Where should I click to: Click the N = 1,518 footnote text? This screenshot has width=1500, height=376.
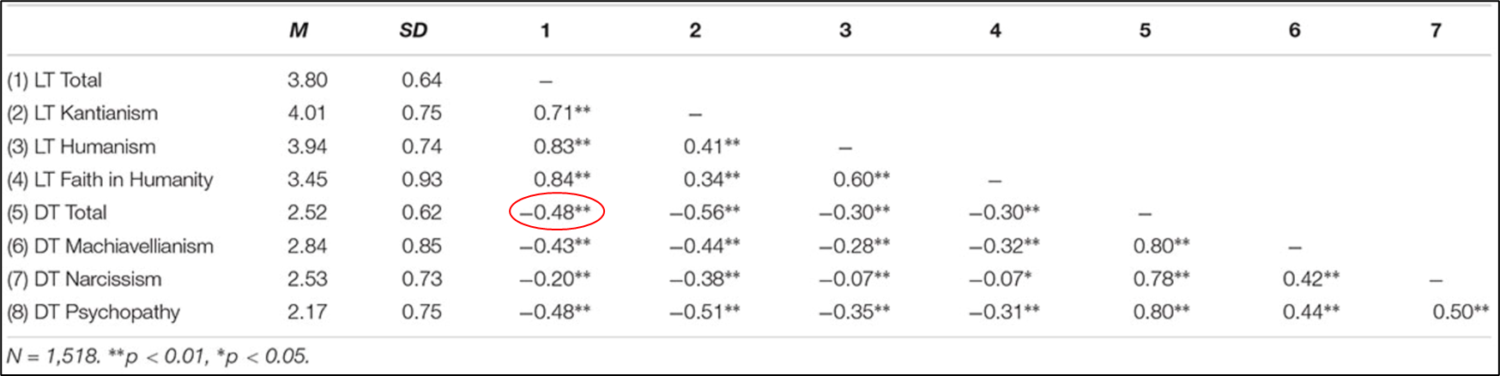click(x=157, y=355)
